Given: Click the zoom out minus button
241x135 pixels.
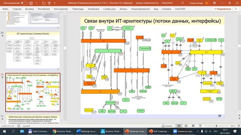Looking at the screenshot, I should click(206, 126).
